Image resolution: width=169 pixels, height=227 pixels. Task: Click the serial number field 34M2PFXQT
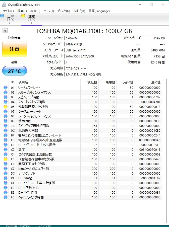87,44
